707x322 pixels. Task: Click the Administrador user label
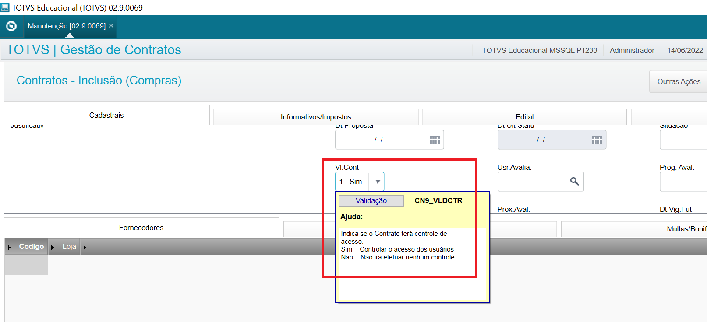click(632, 50)
